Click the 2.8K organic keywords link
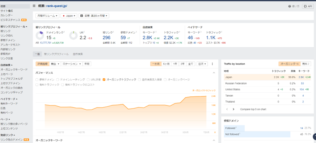This screenshot has width=316, height=143. click(148, 37)
